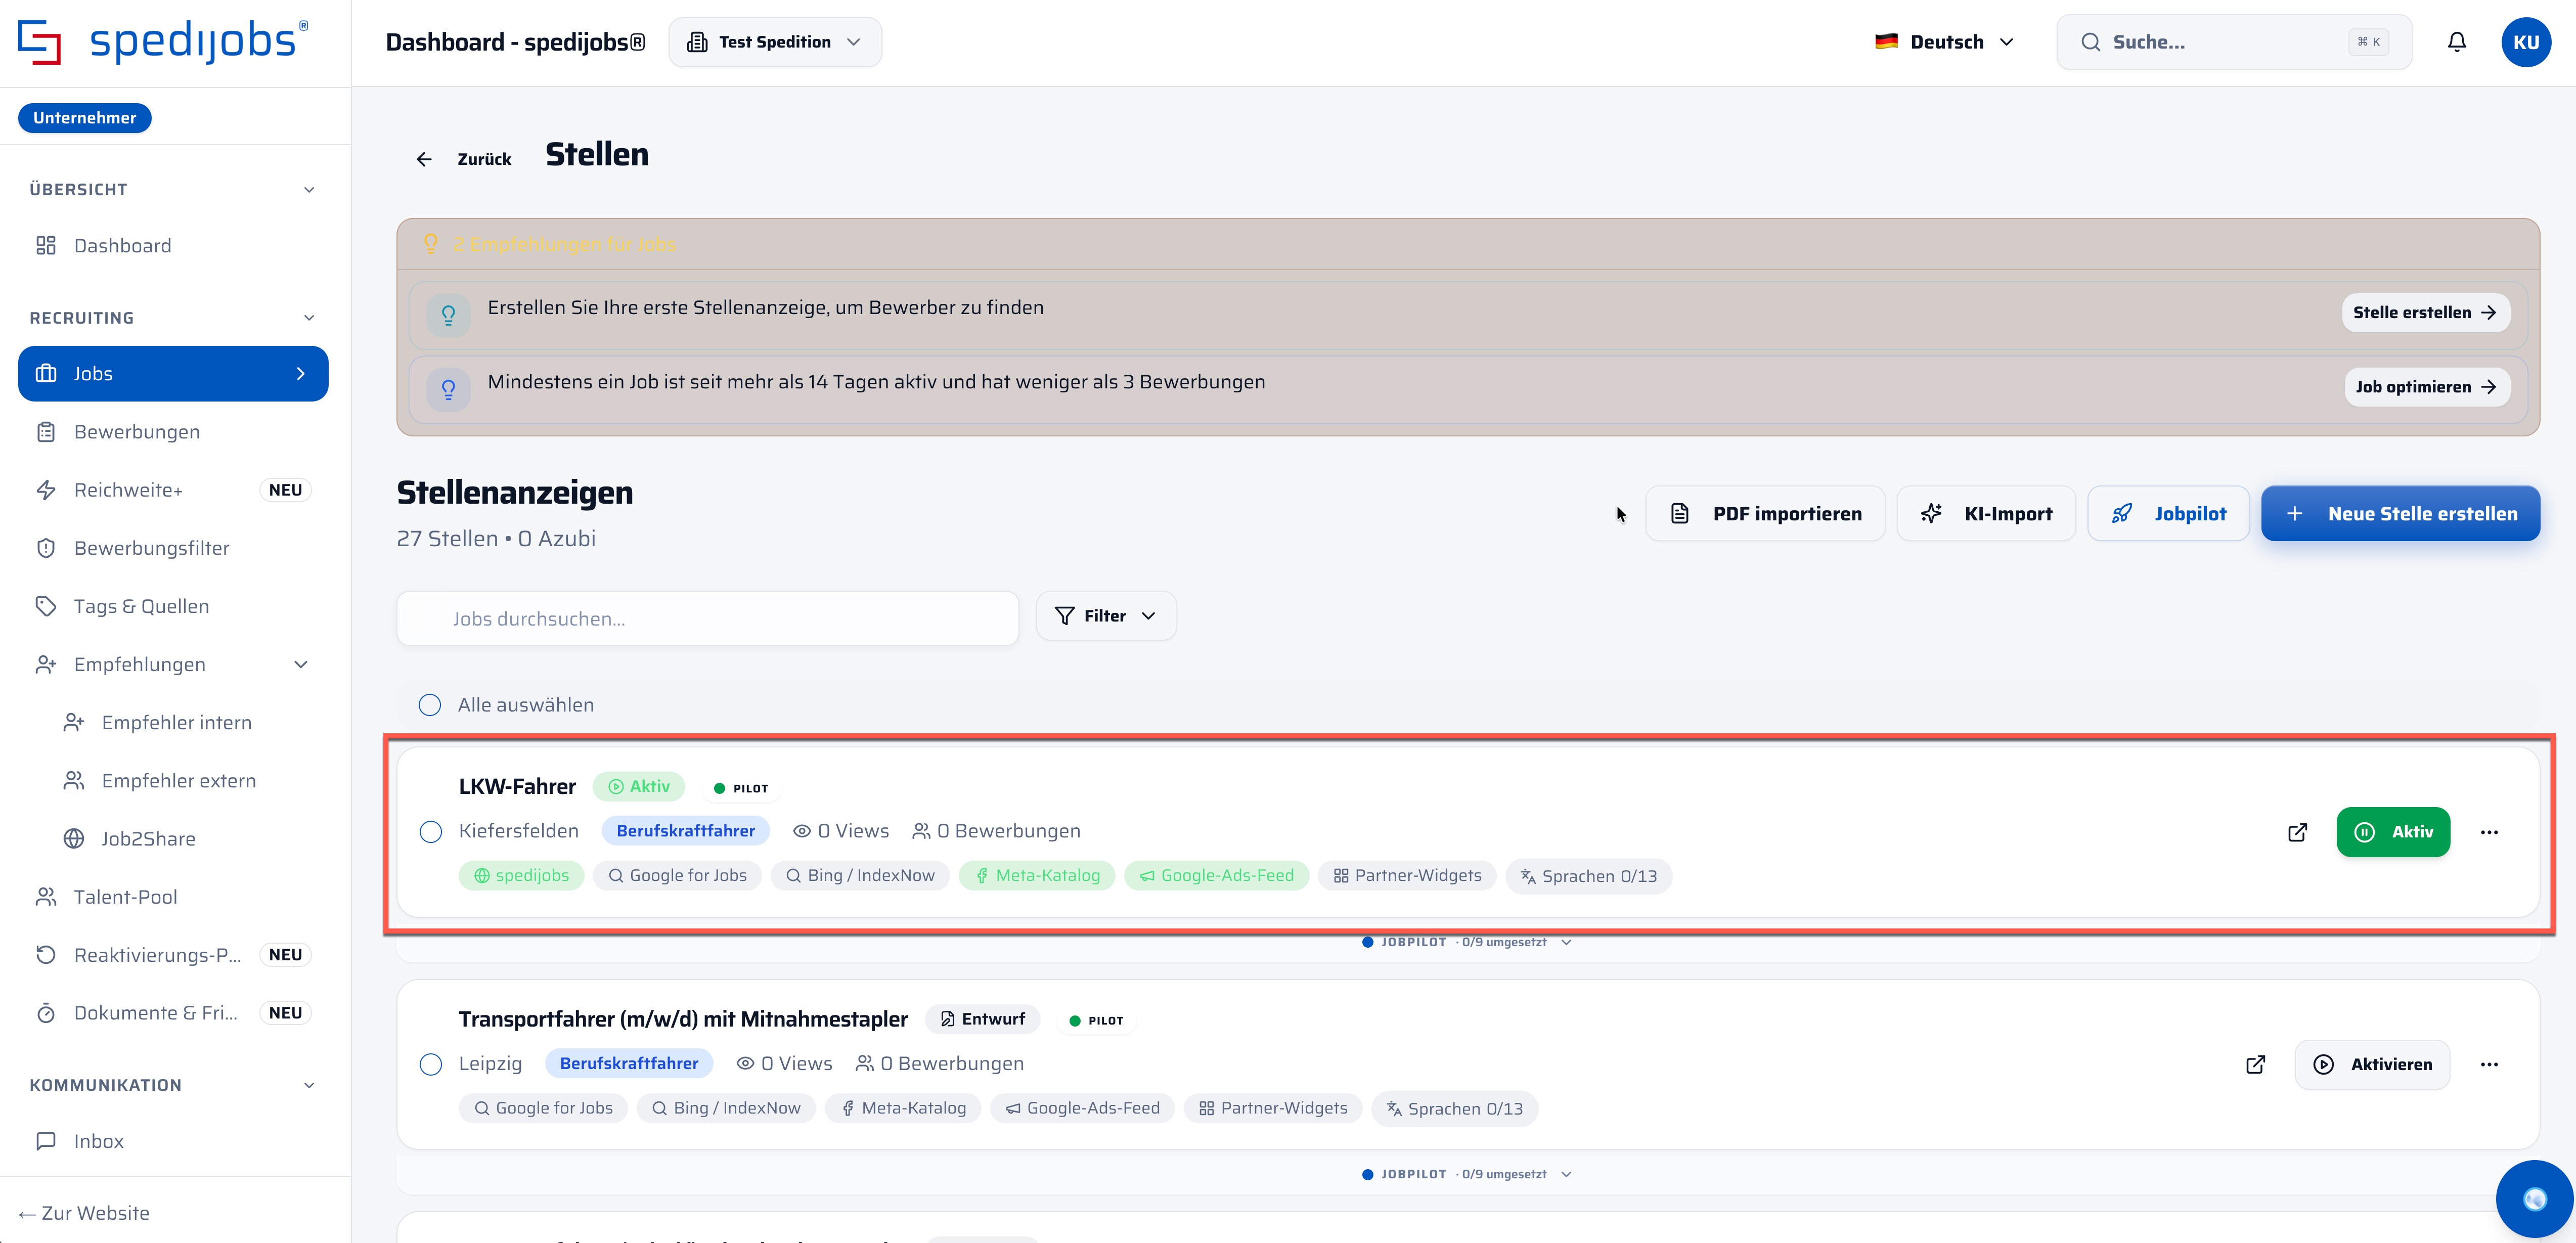Image resolution: width=2576 pixels, height=1243 pixels.
Task: Open Talent-Pool sidebar item
Action: click(173, 897)
